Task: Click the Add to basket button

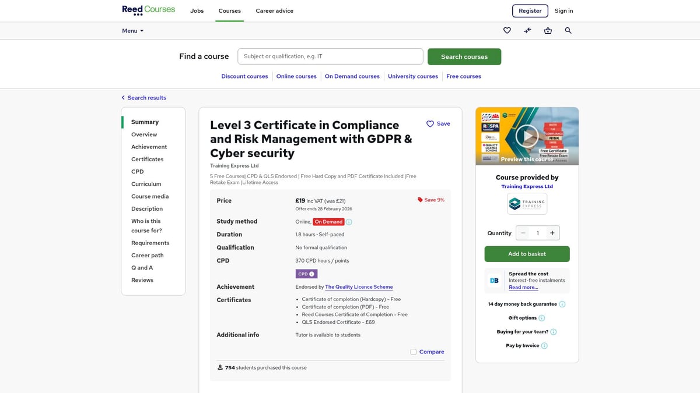Action: tap(527, 254)
